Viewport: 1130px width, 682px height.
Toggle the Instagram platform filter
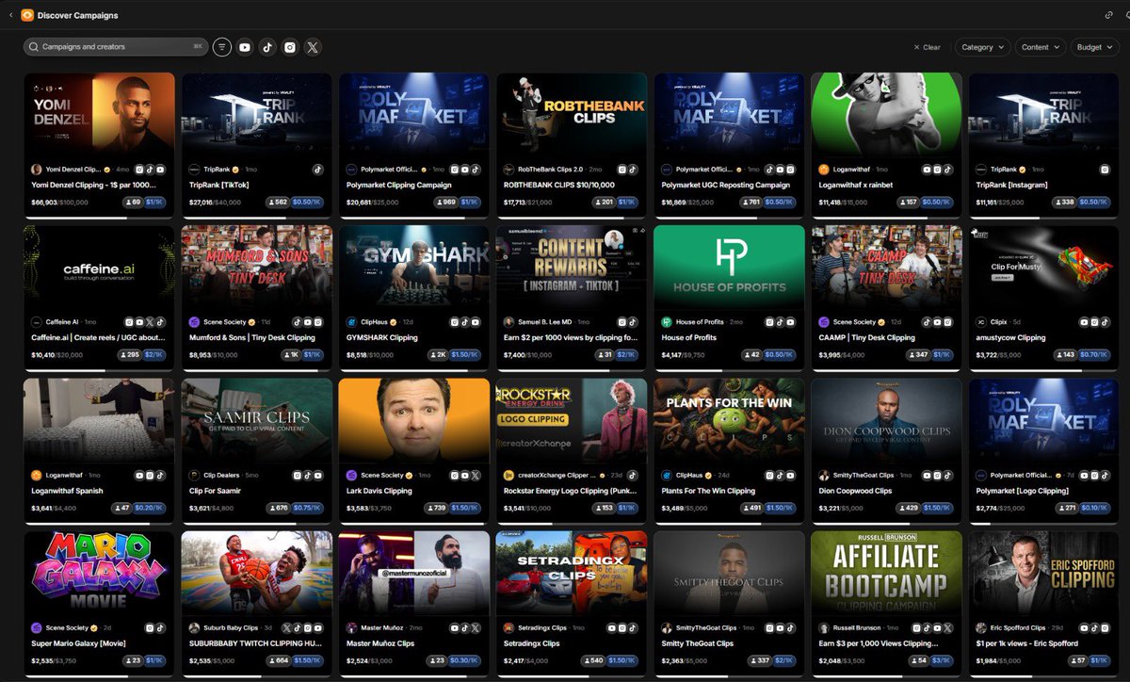(x=290, y=47)
